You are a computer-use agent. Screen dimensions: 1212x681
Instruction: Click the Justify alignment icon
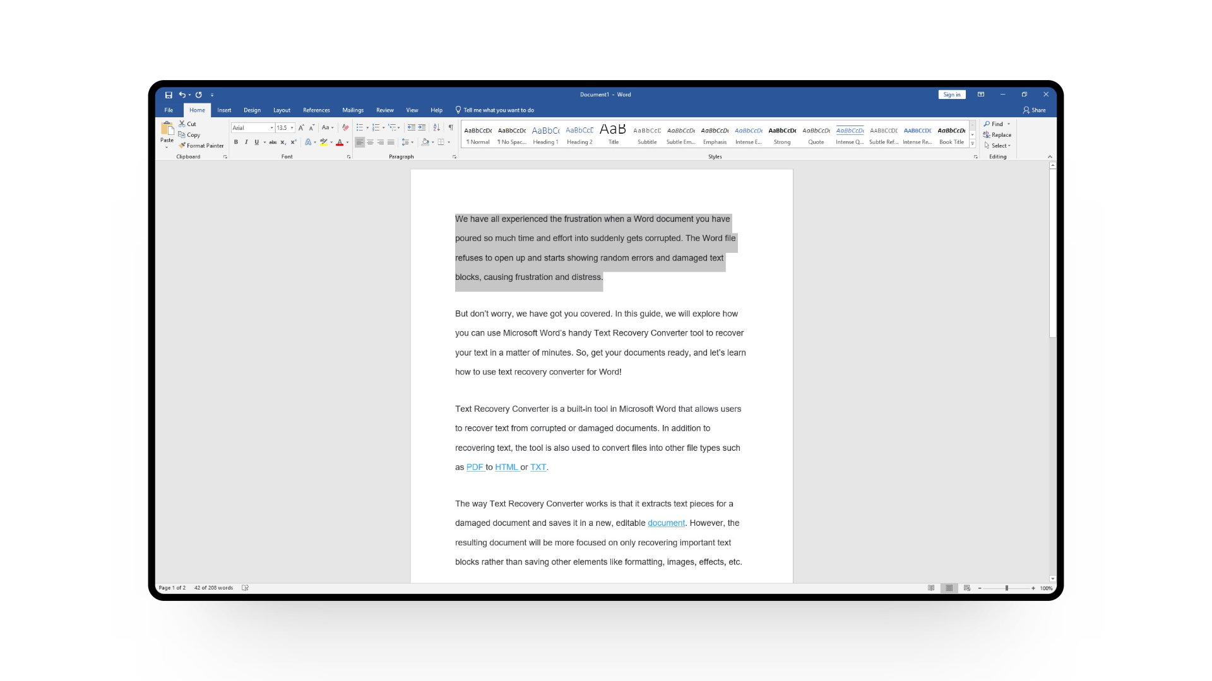391,143
